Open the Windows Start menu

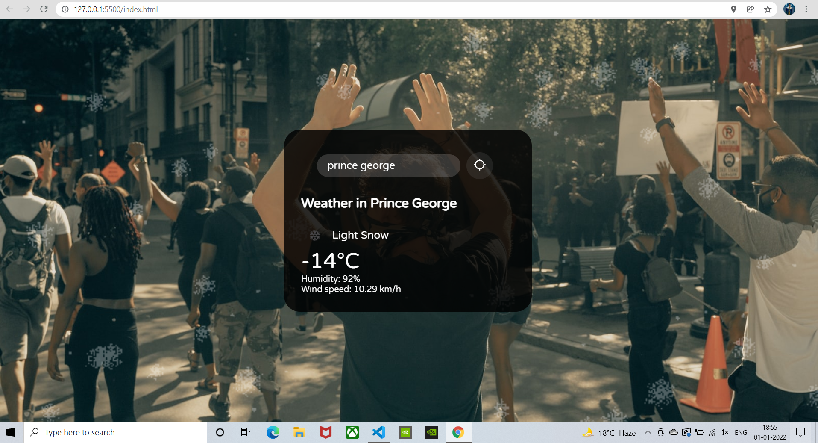[x=11, y=432]
